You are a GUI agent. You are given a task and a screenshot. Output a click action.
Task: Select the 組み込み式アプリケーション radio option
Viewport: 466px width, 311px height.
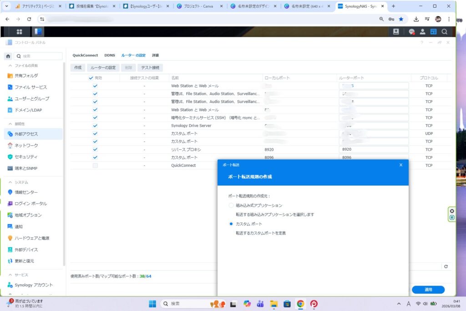(x=231, y=205)
